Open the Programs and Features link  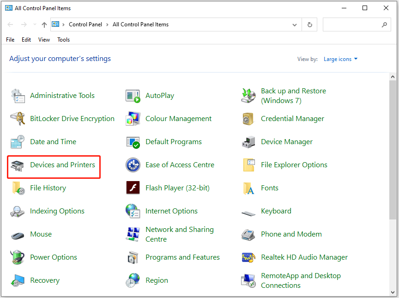click(x=182, y=257)
